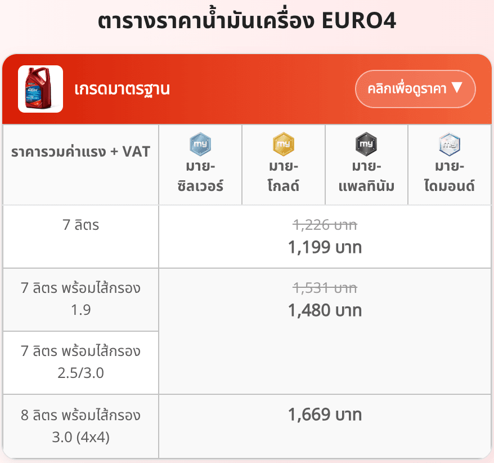Click the white down arrow in price button
This screenshot has height=463, width=494.
click(x=456, y=88)
